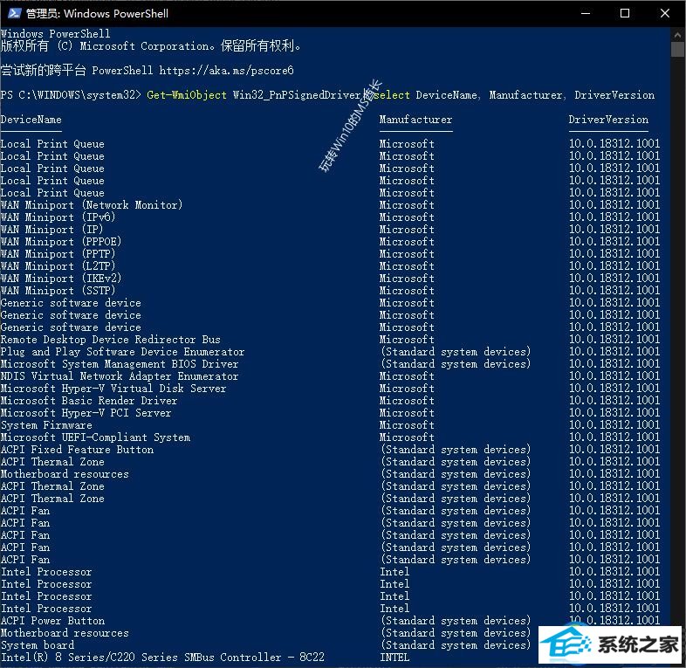This screenshot has height=668, width=686.
Task: Click Microsoft Hyper-V Virtual Disk Server
Action: [113, 389]
